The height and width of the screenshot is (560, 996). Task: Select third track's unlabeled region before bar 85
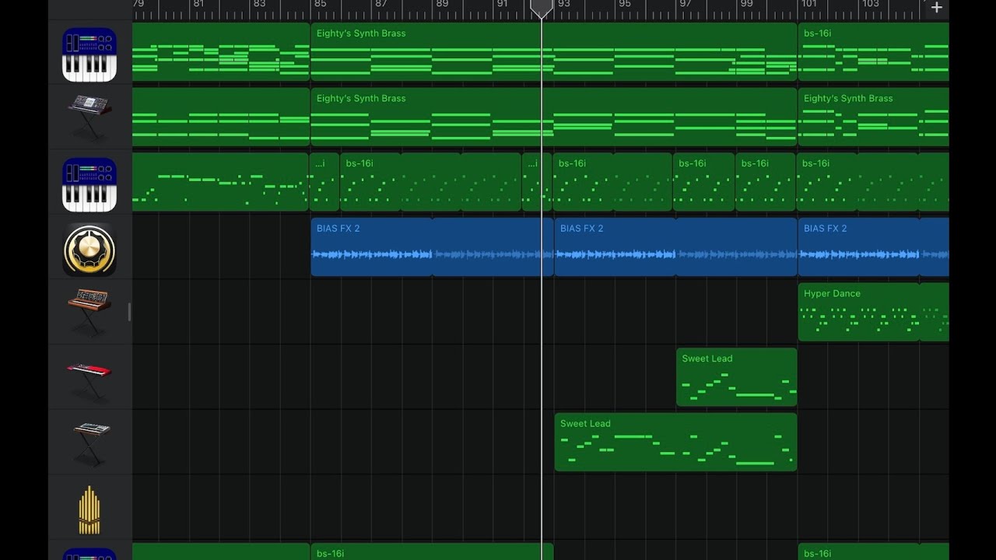click(x=221, y=182)
